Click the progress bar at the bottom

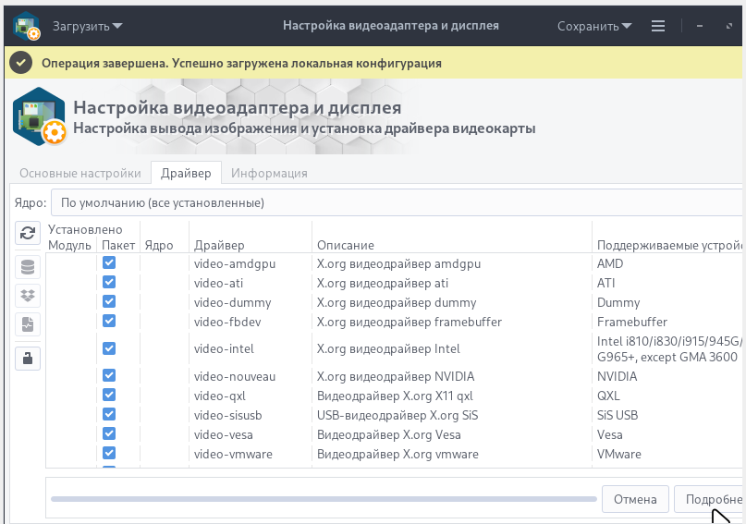[x=324, y=499]
